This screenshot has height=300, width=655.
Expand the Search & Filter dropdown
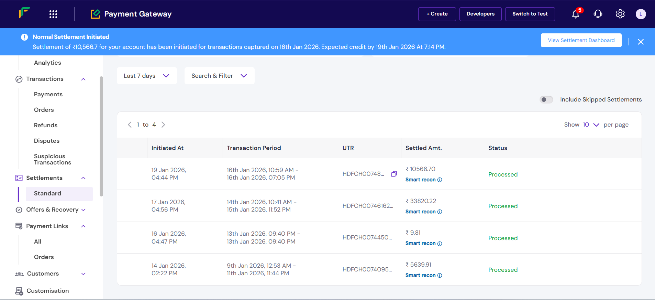(x=219, y=76)
